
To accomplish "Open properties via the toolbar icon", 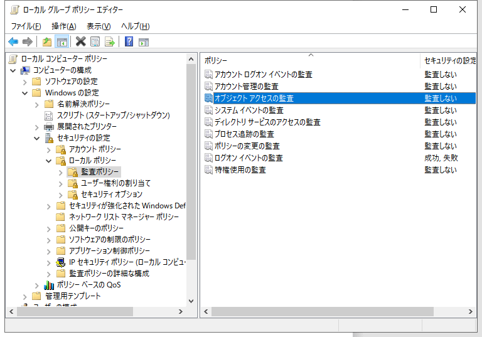I will point(95,42).
